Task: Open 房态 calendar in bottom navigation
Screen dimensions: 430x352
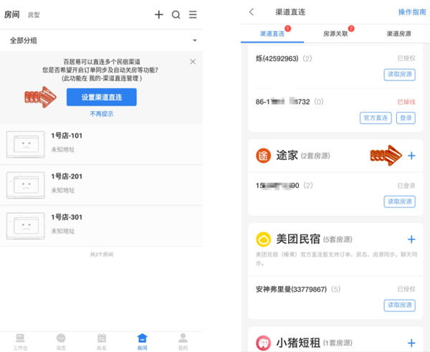Action: coord(102,341)
